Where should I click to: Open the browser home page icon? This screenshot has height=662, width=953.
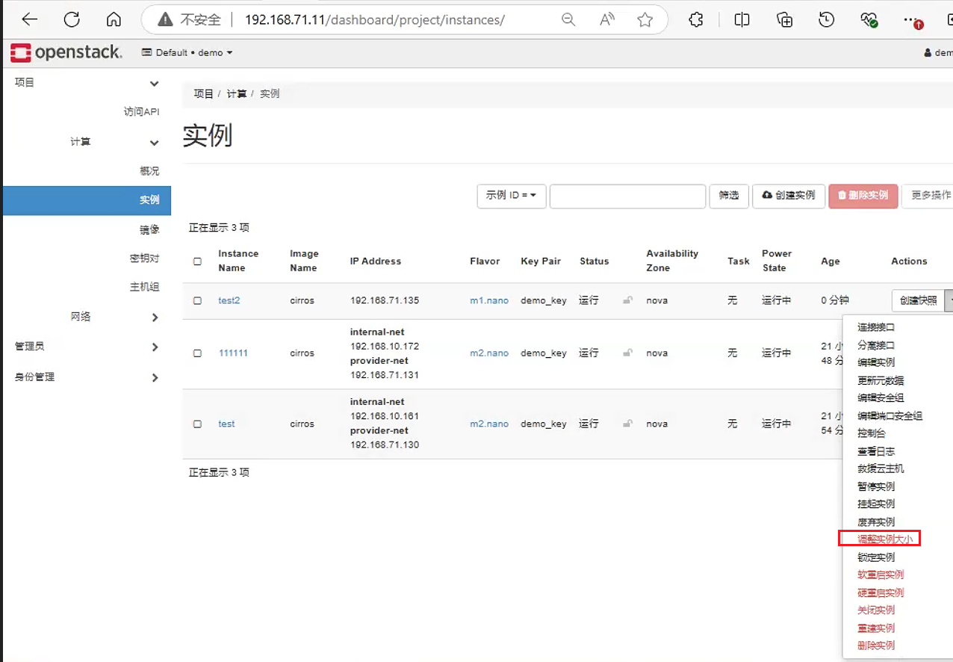[114, 20]
